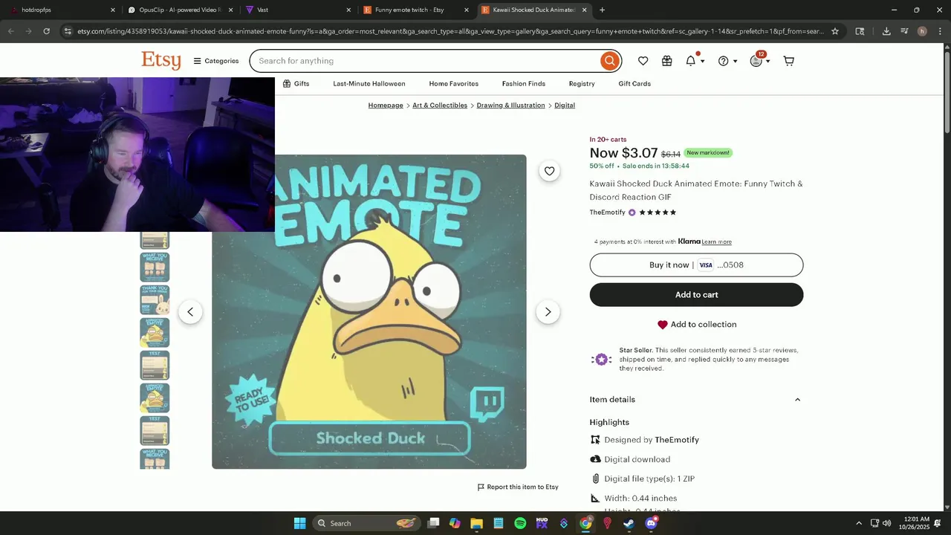
Task: Show previous listing image arrow
Action: click(x=190, y=312)
